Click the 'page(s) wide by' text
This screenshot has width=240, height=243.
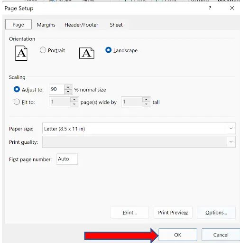coord(99,103)
